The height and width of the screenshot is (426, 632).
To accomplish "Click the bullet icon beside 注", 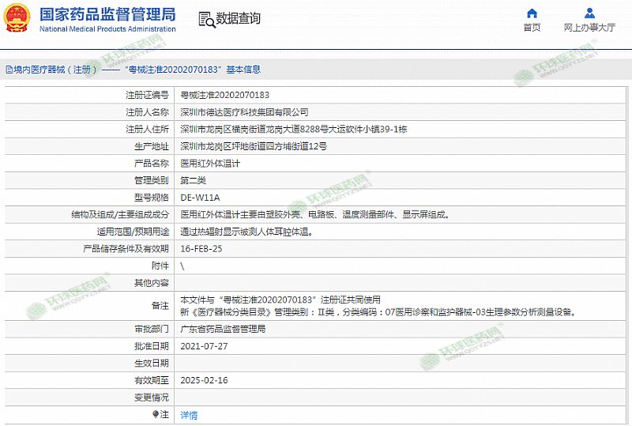I will click(x=156, y=414).
